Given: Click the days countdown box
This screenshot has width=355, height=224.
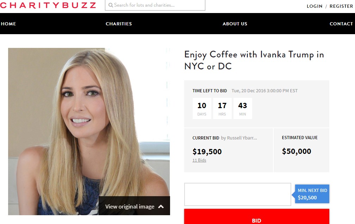Looking at the screenshot, I should (x=202, y=108).
